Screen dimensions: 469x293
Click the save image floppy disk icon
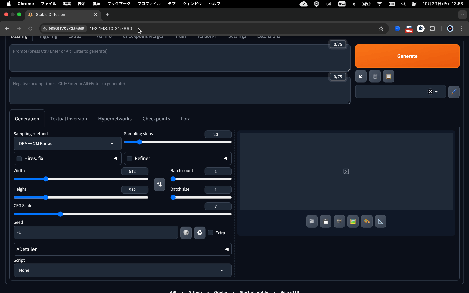click(326, 221)
